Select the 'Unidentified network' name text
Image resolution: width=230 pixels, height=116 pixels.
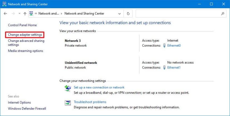pyautogui.click(x=81, y=63)
